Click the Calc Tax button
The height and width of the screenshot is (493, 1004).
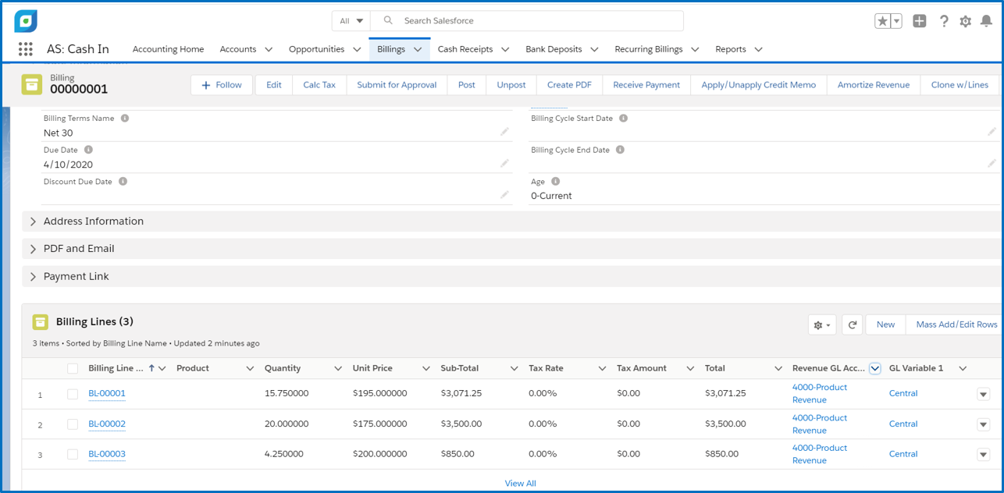click(x=319, y=85)
